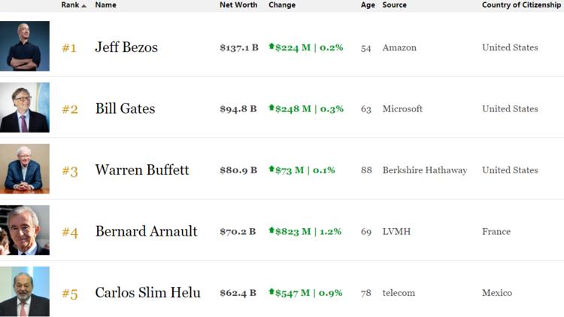The height and width of the screenshot is (317, 564).
Task: Click the Rank sort arrow indicator
Action: coord(83,6)
